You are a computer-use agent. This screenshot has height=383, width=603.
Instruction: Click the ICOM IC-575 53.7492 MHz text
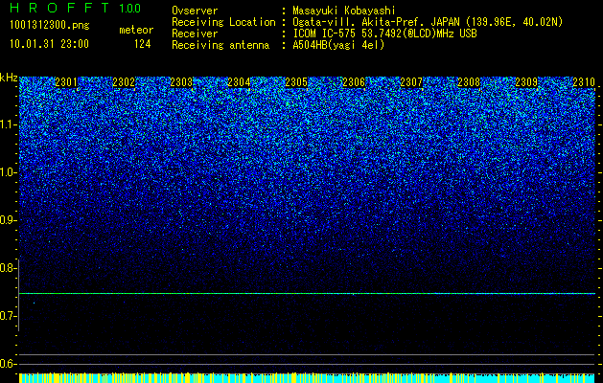pyautogui.click(x=384, y=34)
